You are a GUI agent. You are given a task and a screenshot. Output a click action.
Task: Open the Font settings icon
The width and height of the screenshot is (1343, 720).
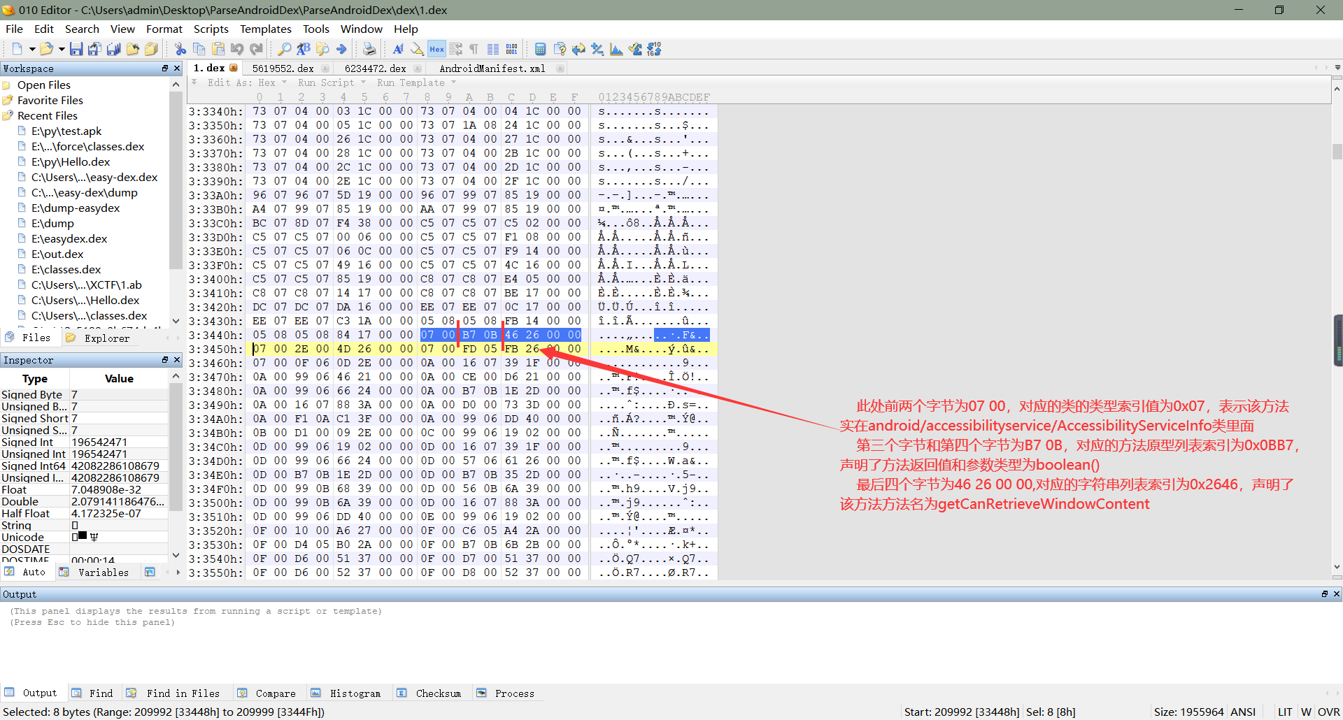point(398,49)
